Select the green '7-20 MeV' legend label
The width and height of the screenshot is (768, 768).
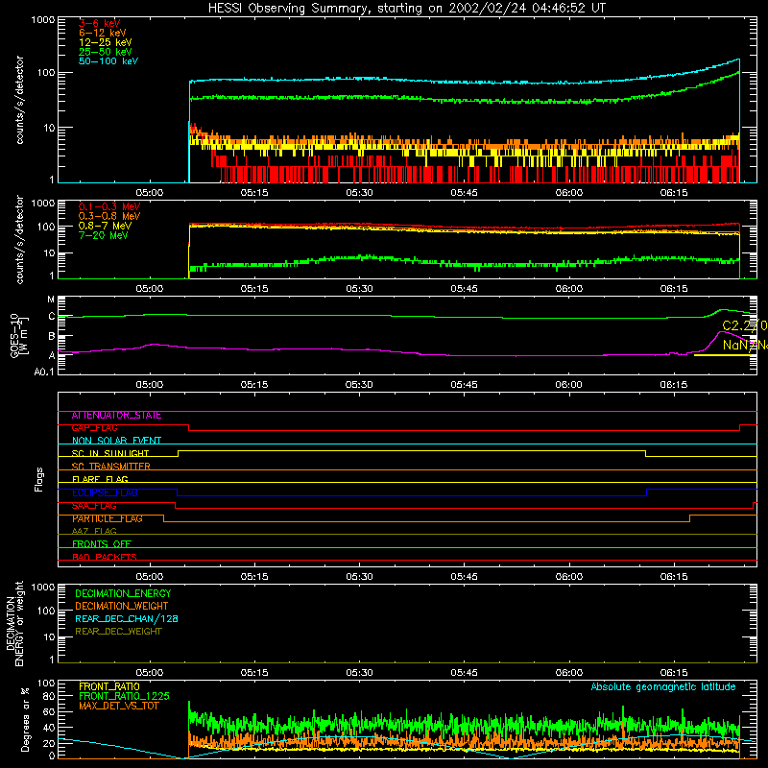pyautogui.click(x=104, y=235)
